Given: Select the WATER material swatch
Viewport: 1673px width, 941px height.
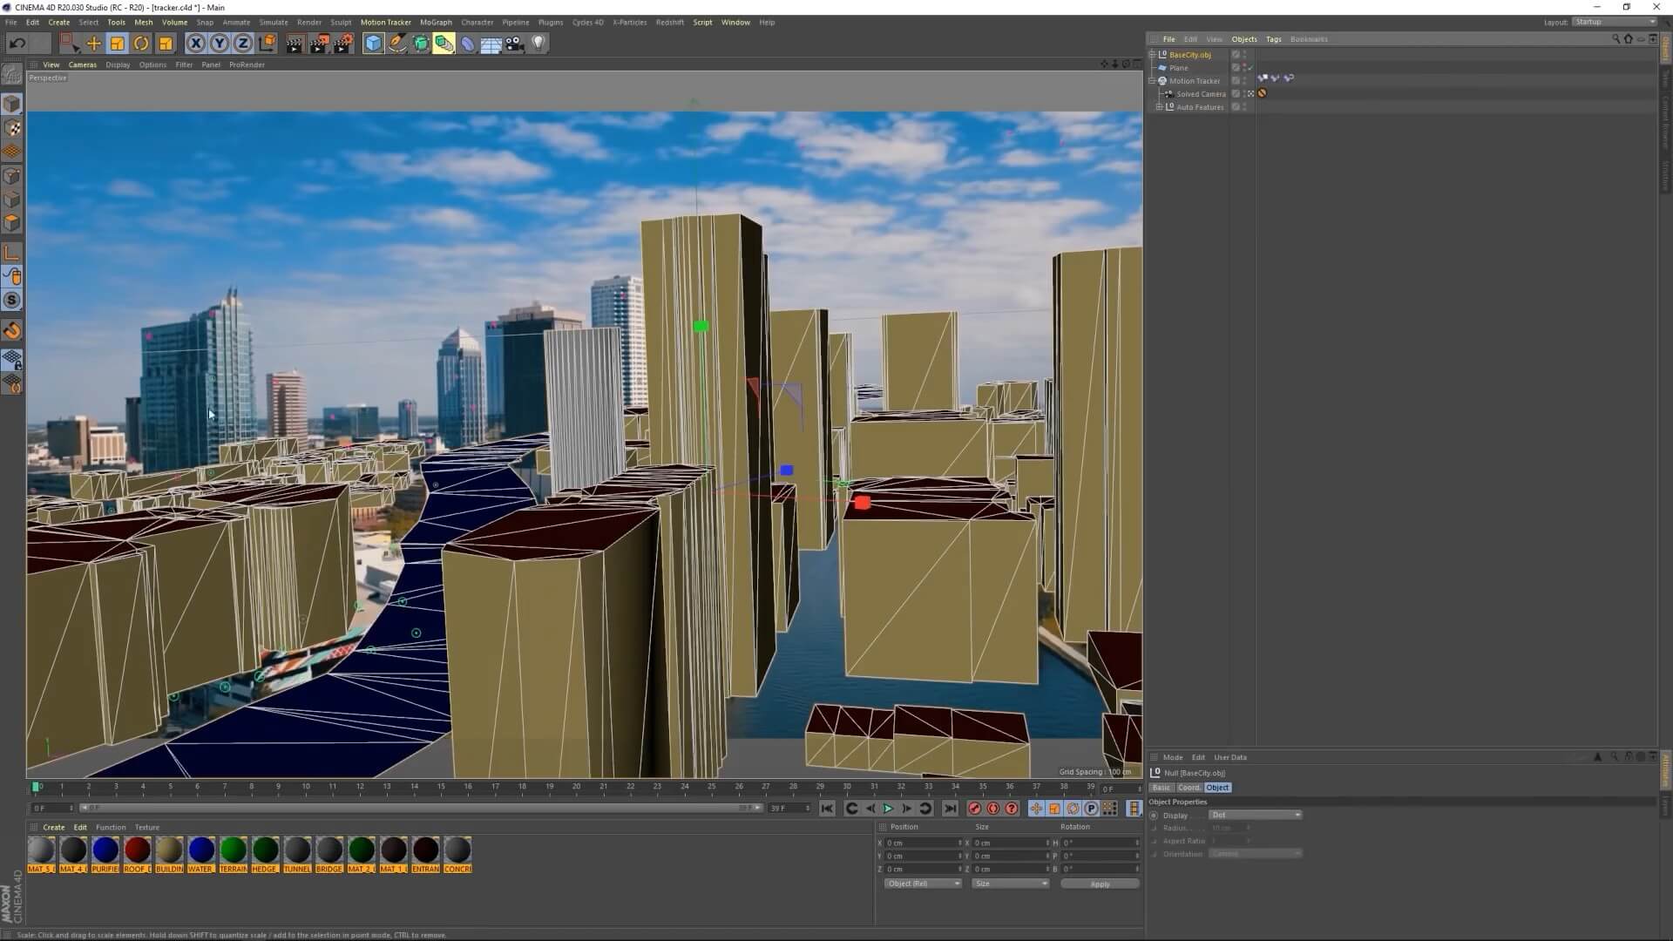Looking at the screenshot, I should pyautogui.click(x=200, y=850).
